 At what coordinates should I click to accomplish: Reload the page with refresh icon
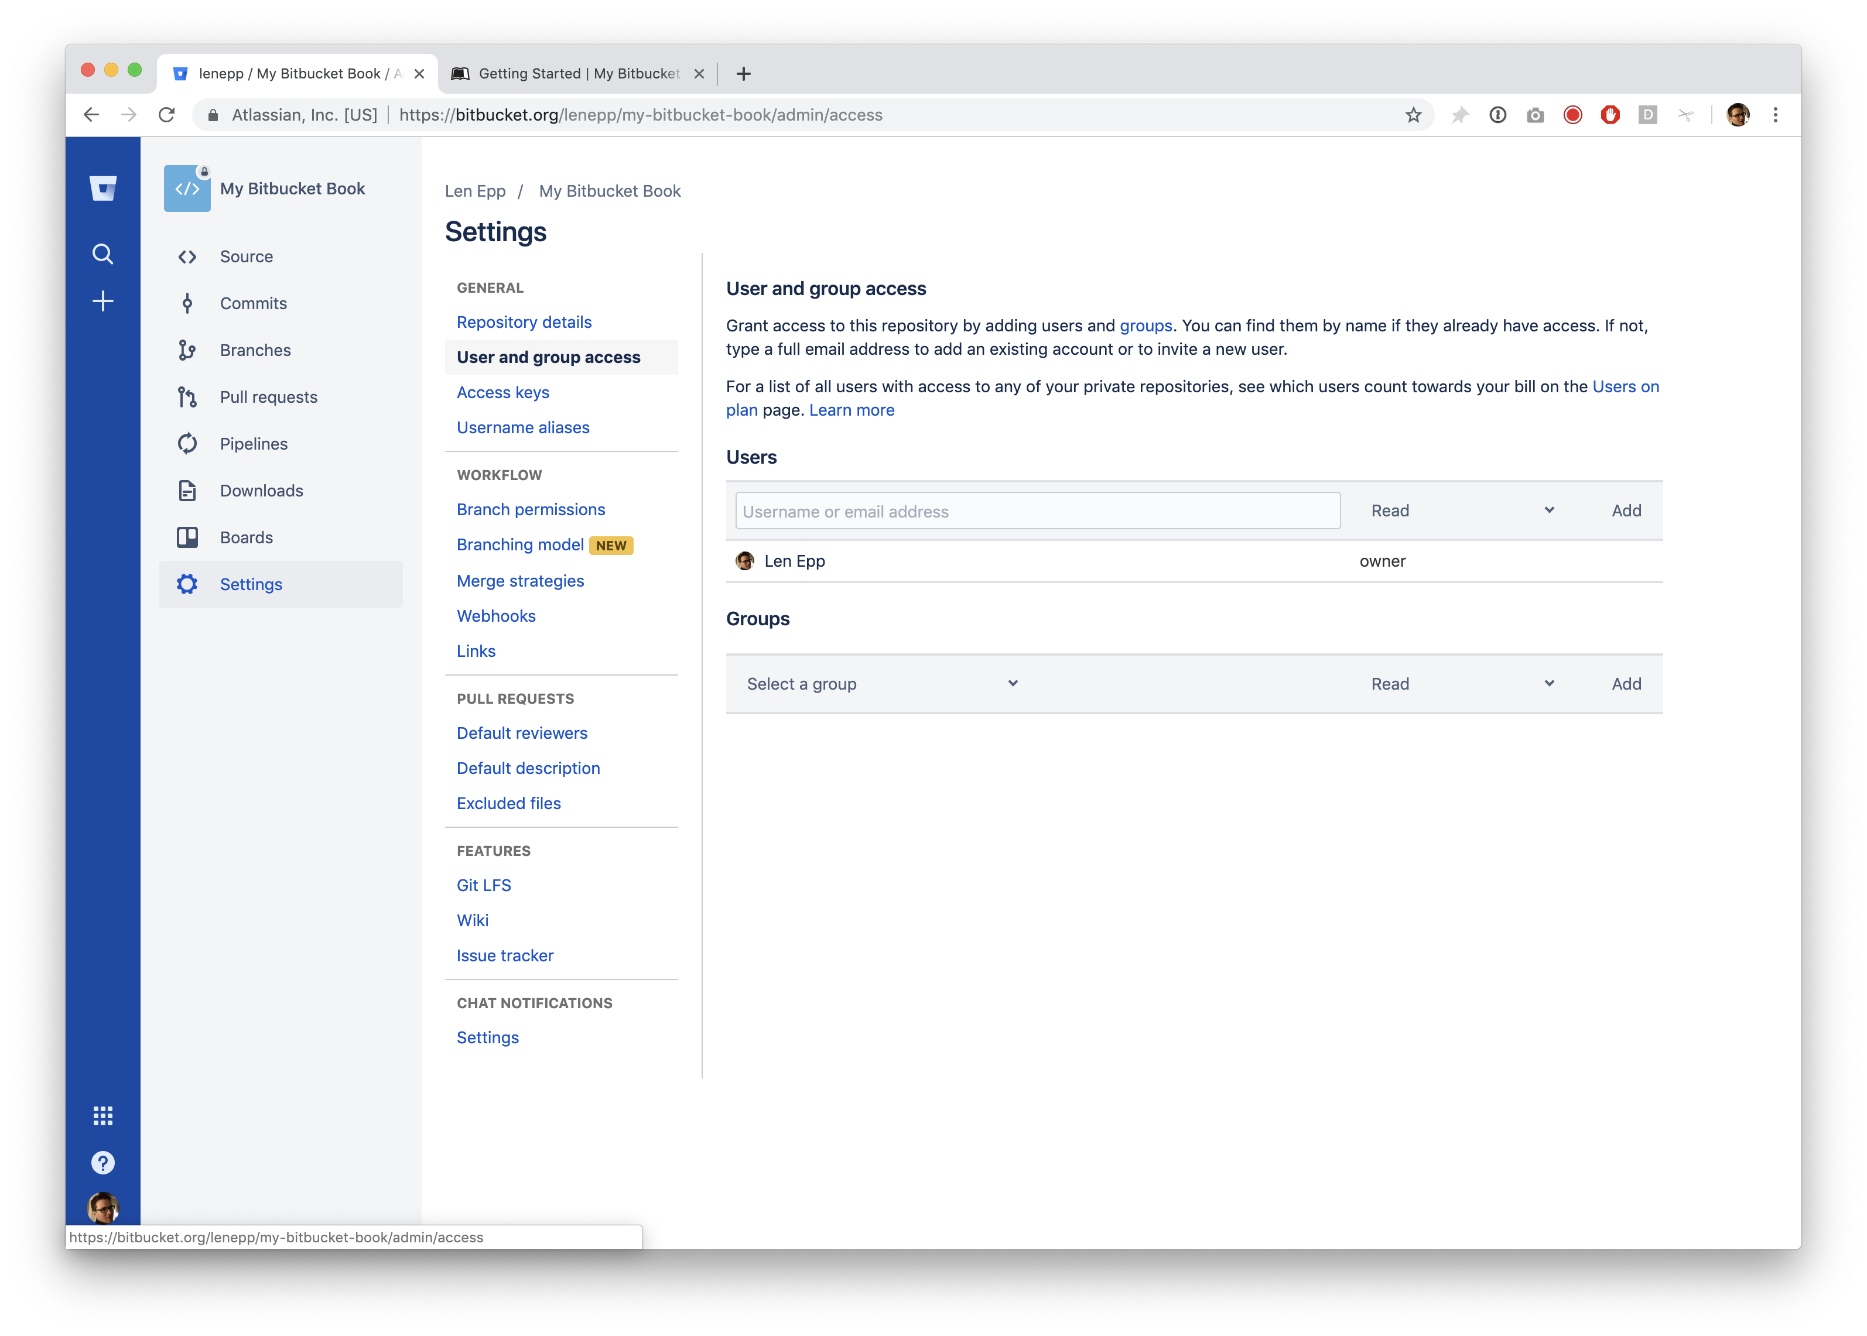tap(167, 115)
